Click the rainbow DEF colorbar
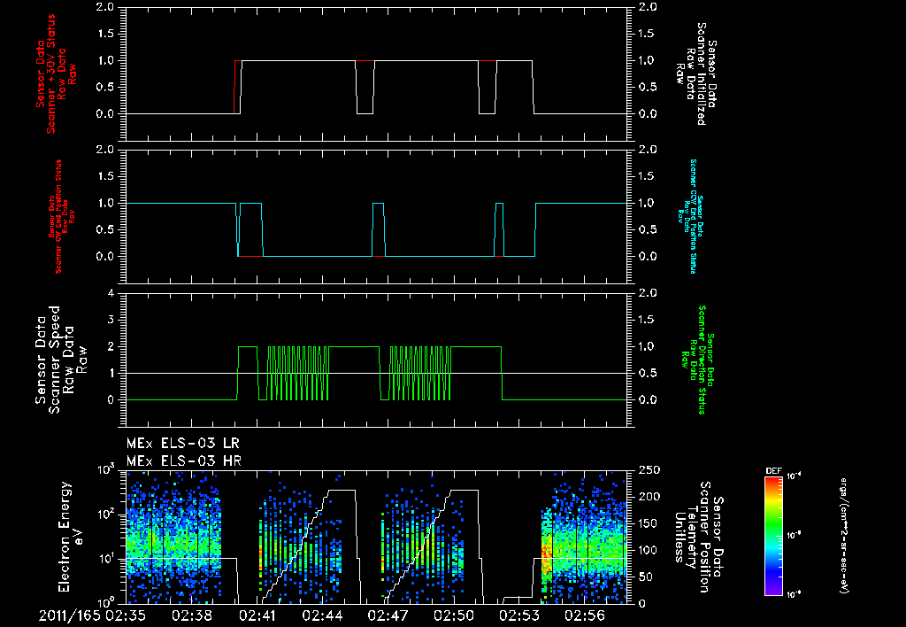 coord(773,536)
